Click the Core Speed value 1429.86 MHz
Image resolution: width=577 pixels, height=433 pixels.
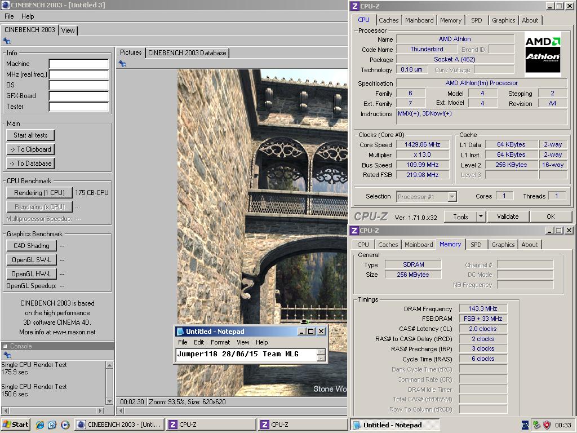(423, 145)
